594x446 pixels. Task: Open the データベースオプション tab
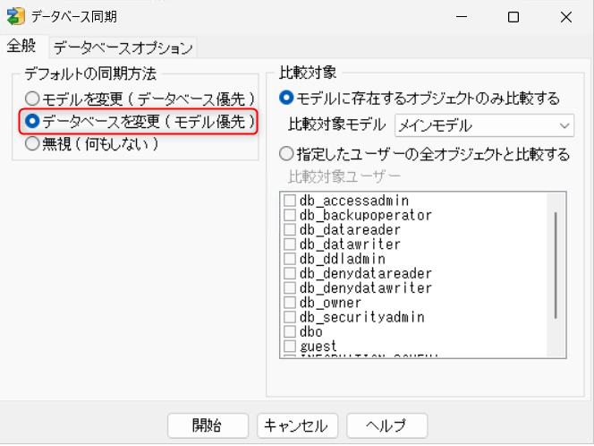[123, 47]
